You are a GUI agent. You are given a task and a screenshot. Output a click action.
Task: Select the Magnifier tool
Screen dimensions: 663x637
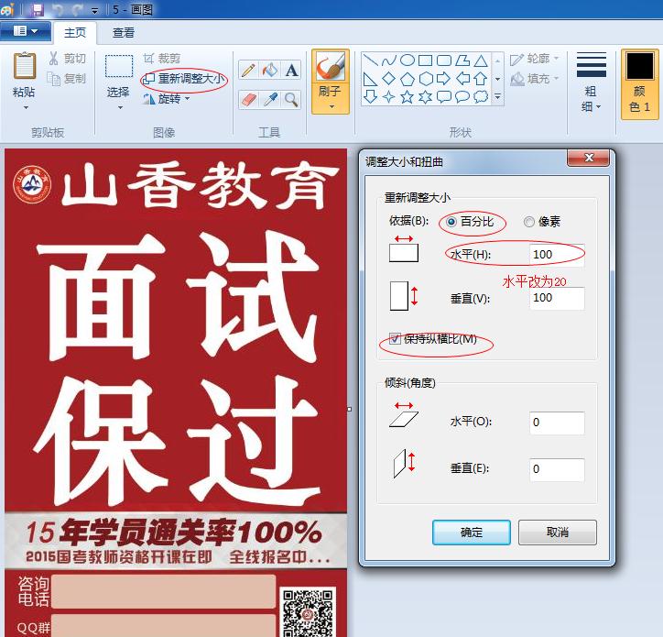(x=291, y=100)
